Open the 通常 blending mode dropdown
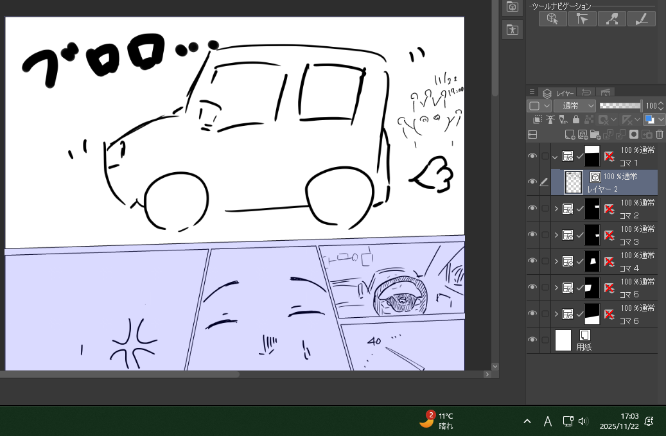This screenshot has height=436, width=666. point(575,105)
